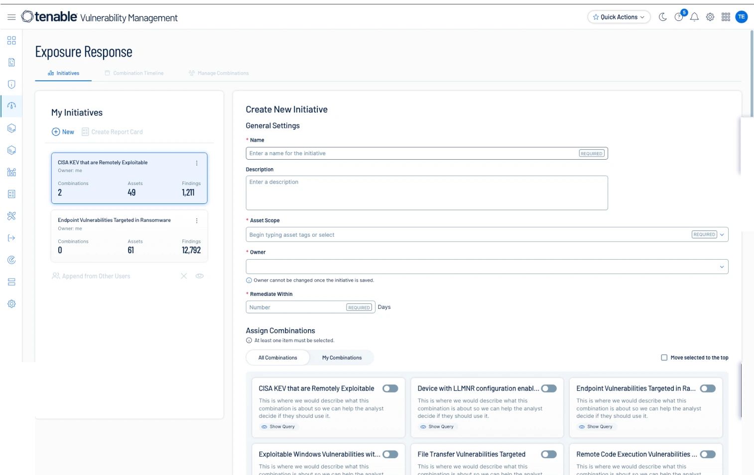This screenshot has width=754, height=475.
Task: Expand the Owner dropdown
Action: (722, 267)
